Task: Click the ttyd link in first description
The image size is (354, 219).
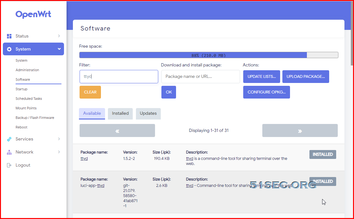Action: 189,159
